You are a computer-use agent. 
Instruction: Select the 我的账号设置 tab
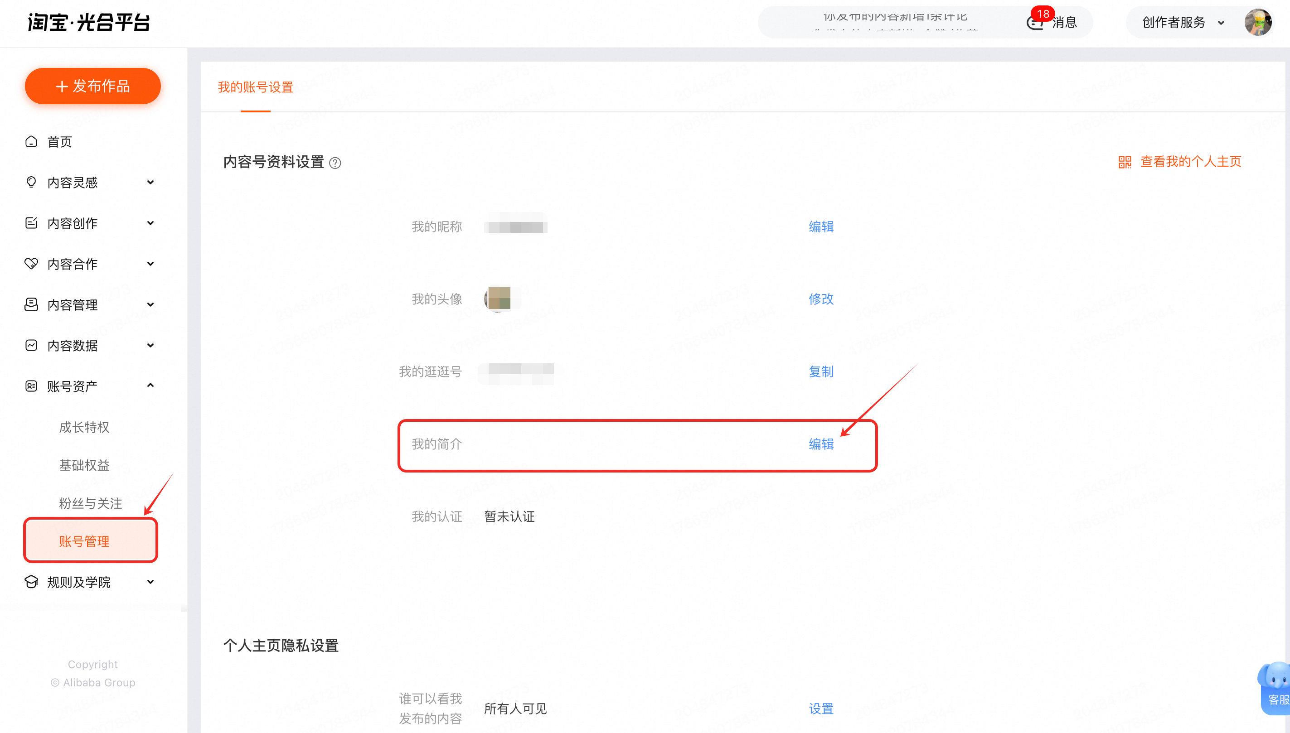[255, 87]
